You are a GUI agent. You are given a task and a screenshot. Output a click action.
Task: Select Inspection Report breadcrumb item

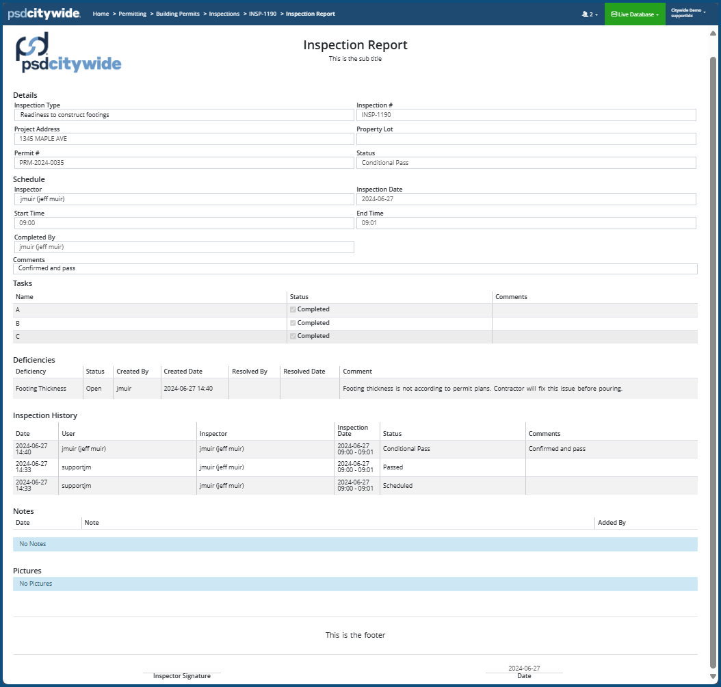(x=311, y=14)
